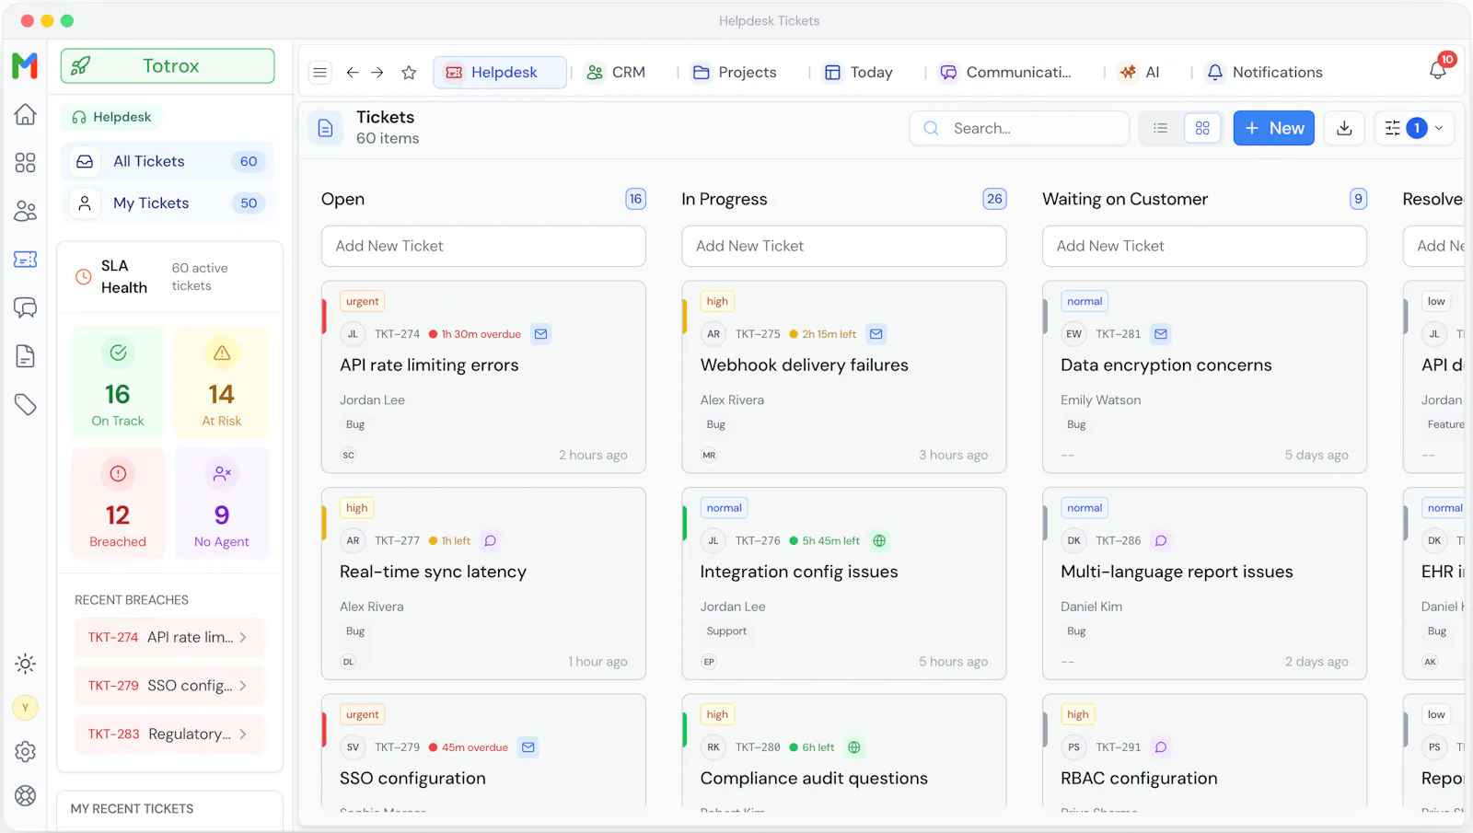Click the notification bell with badge 10
The image size is (1473, 833).
[x=1438, y=70]
